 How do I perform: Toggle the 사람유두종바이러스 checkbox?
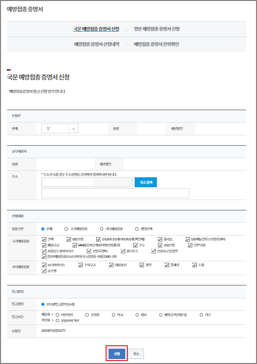44,251
